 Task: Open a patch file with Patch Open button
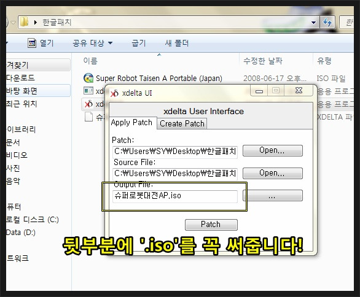(273, 150)
